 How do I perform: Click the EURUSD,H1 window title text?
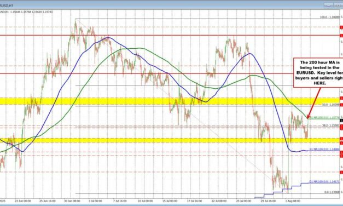7,5
